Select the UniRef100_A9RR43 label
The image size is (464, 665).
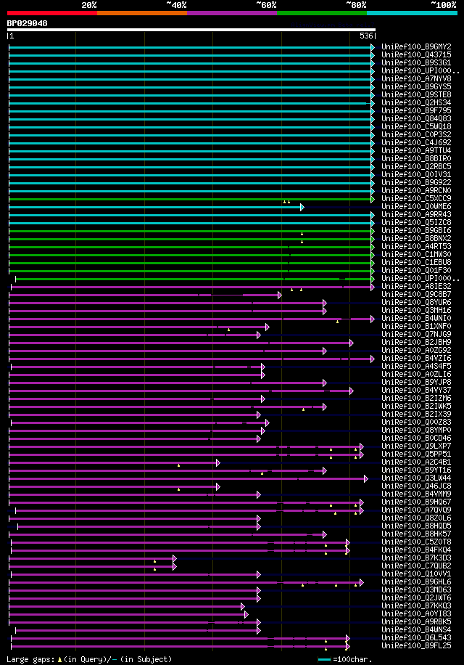coord(416,215)
